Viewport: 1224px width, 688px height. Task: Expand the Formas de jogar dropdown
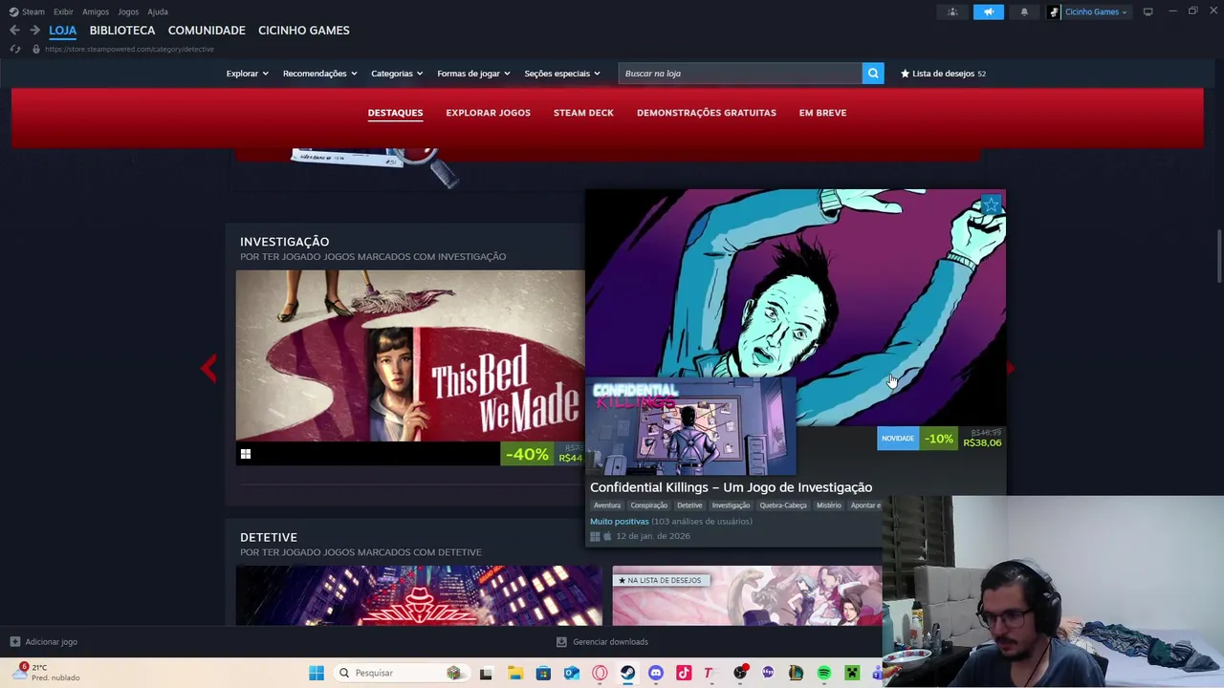tap(473, 74)
